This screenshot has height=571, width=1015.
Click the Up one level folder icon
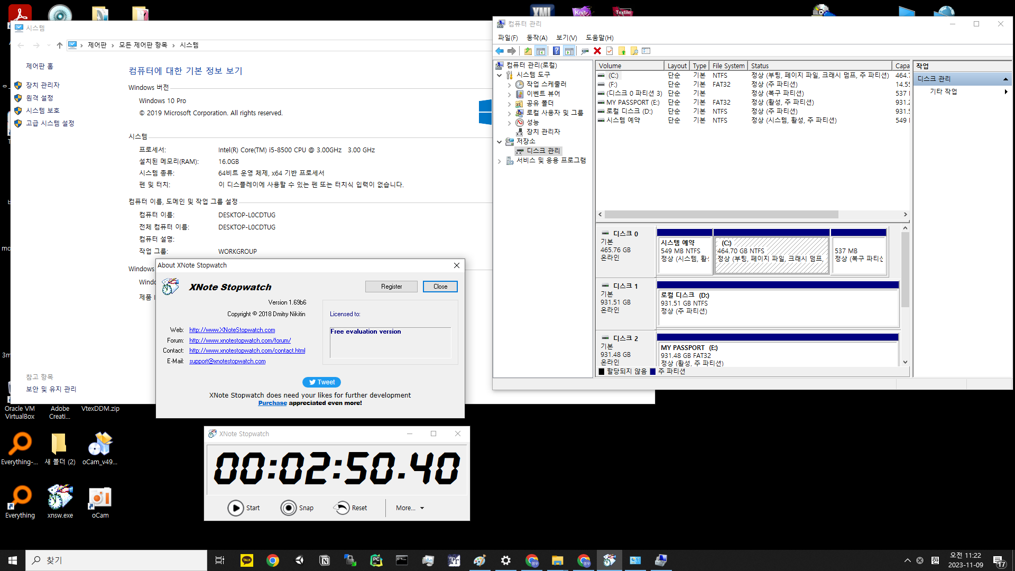(x=528, y=51)
